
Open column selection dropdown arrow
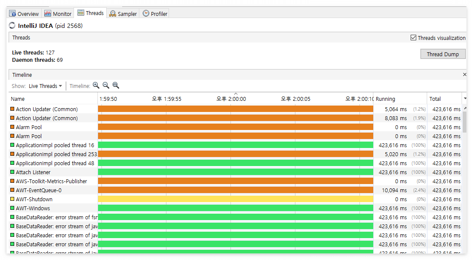coord(465,98)
